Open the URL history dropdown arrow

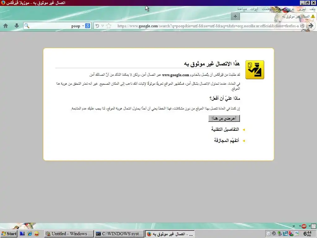(102, 26)
